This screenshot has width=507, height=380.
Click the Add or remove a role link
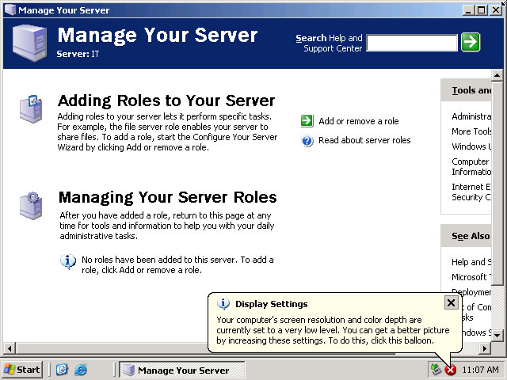click(359, 121)
